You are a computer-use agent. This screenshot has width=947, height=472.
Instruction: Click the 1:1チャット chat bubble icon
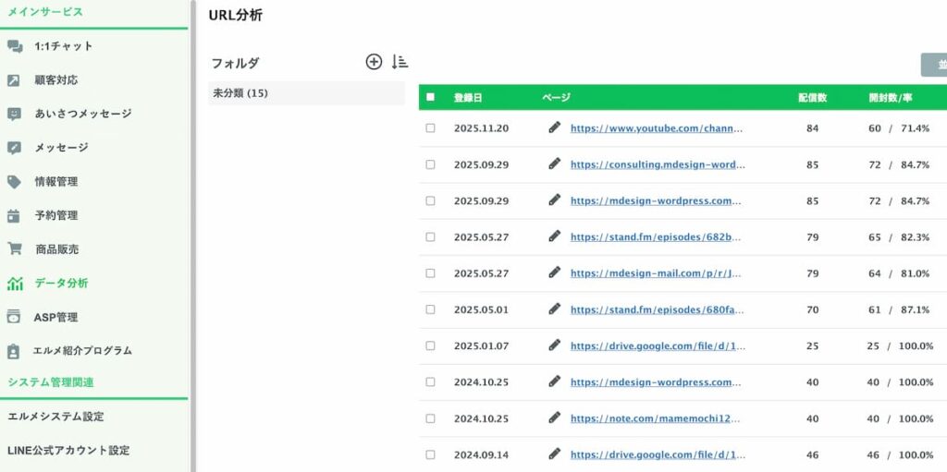tap(14, 46)
